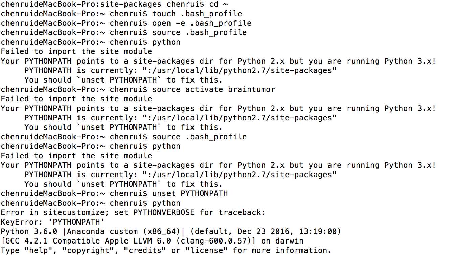Image resolution: width=454 pixels, height=255 pixels.
Task: Click the 'touch .bash_profile' command
Action: 197,14
